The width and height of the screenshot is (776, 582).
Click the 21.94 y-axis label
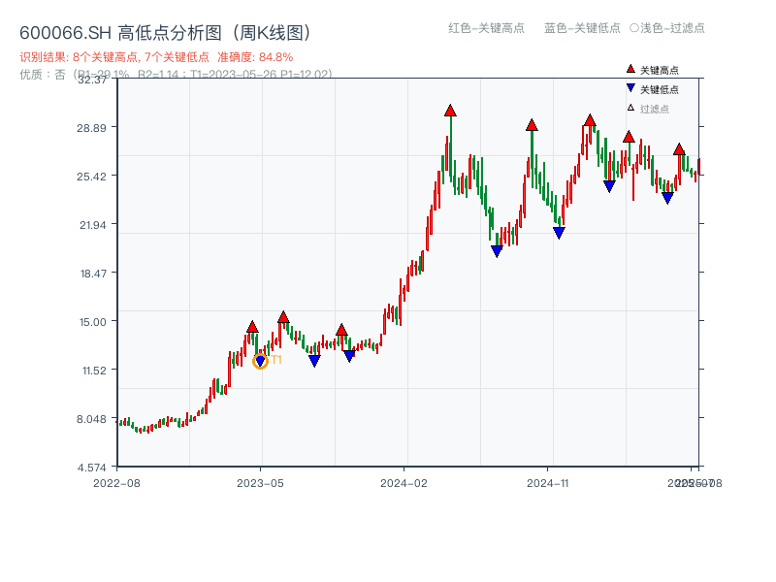(92, 225)
